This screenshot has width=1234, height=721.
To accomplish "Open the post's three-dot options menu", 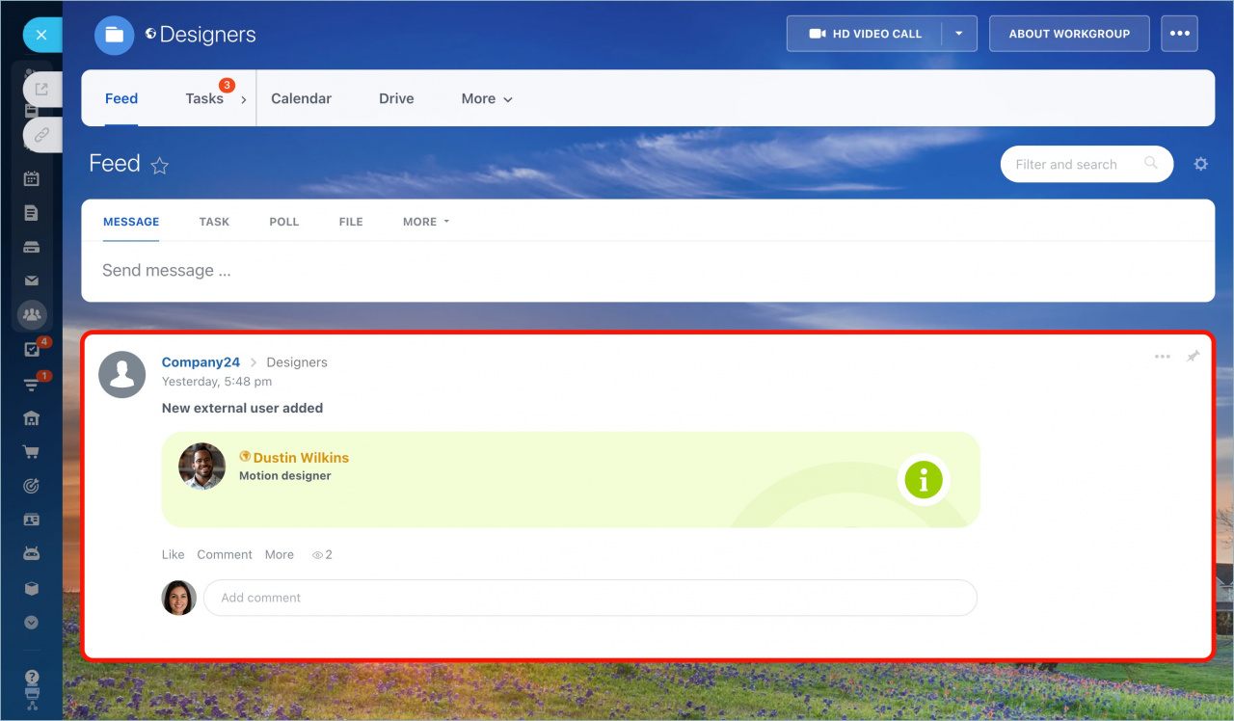I will tap(1163, 357).
